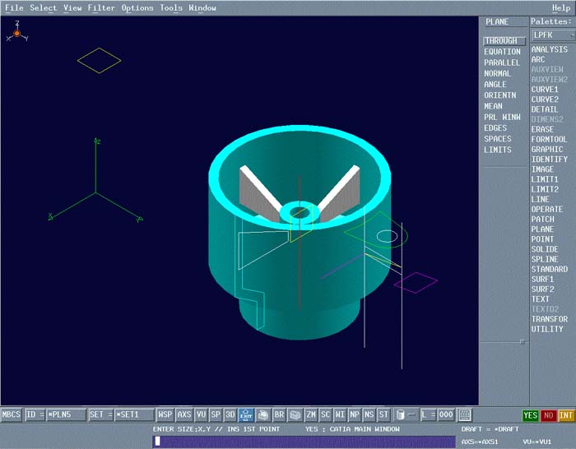This screenshot has width=576, height=449.
Task: Select the SOLIDE palette function
Action: click(544, 249)
